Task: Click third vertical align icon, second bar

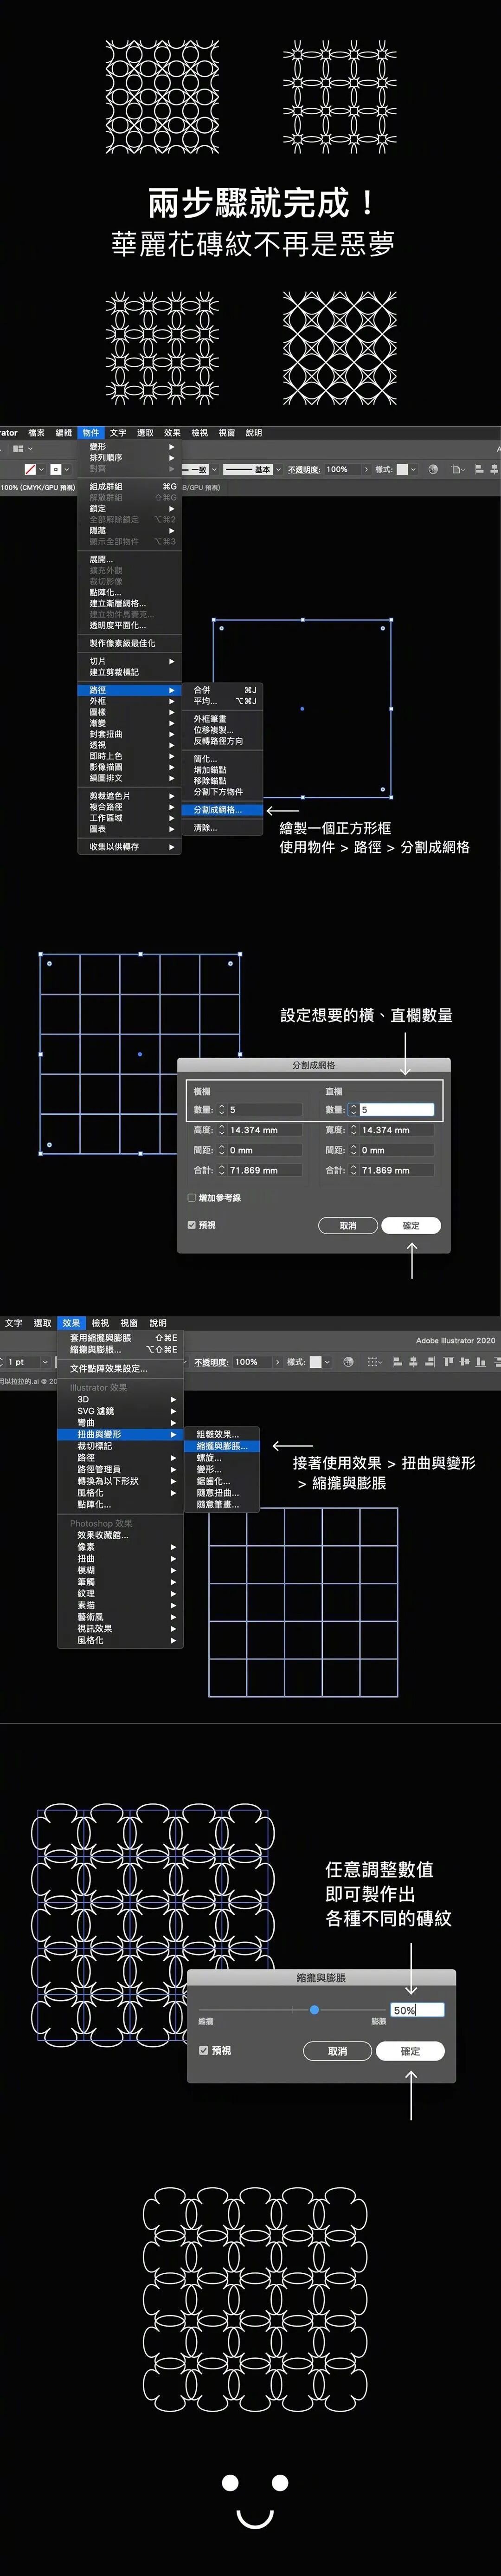Action: pos(480,1362)
